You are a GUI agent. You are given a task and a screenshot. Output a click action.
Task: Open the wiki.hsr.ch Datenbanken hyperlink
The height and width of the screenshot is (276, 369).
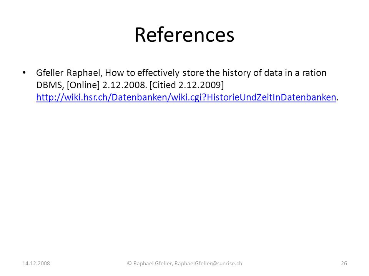[x=186, y=97]
